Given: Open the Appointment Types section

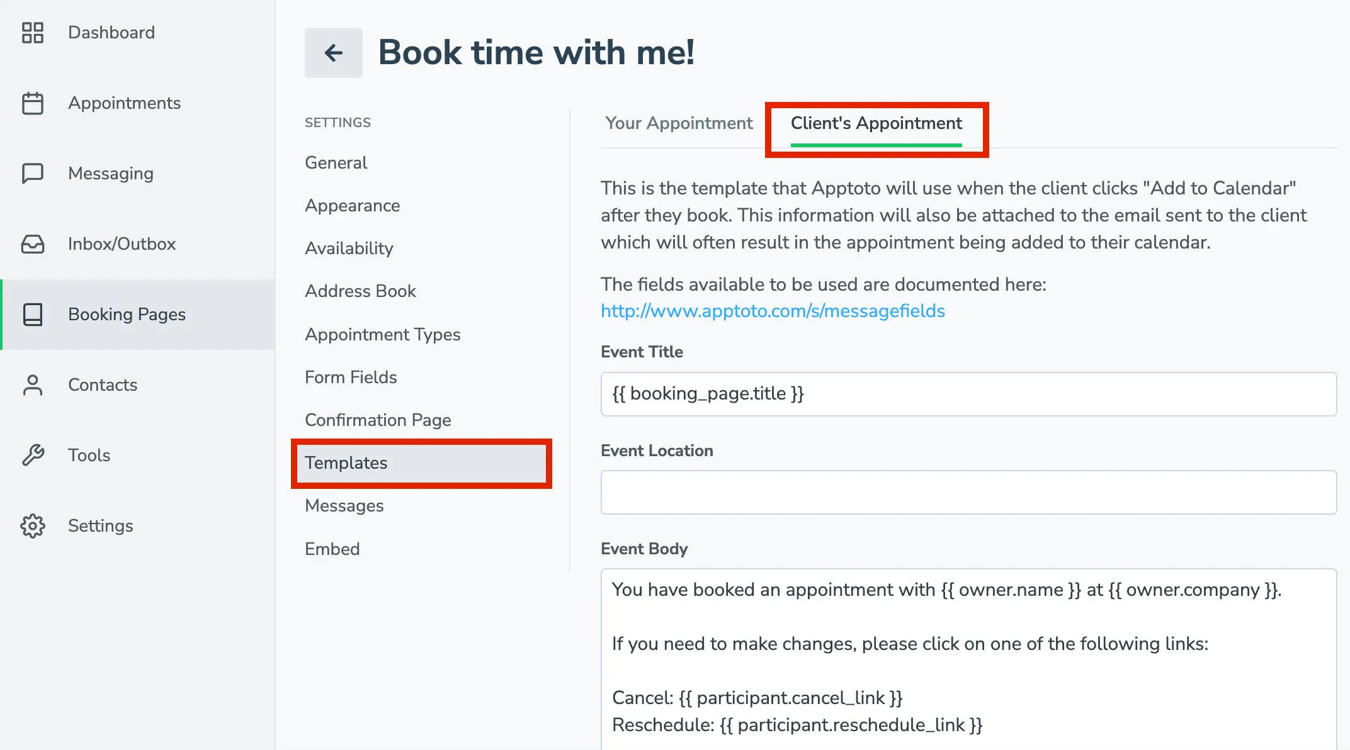Looking at the screenshot, I should [382, 334].
